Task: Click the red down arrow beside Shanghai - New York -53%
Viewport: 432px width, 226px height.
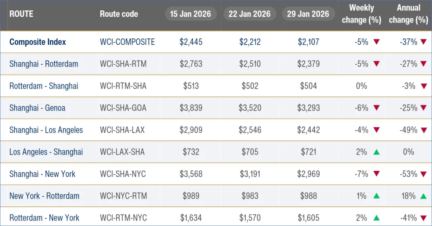Action: click(x=424, y=174)
